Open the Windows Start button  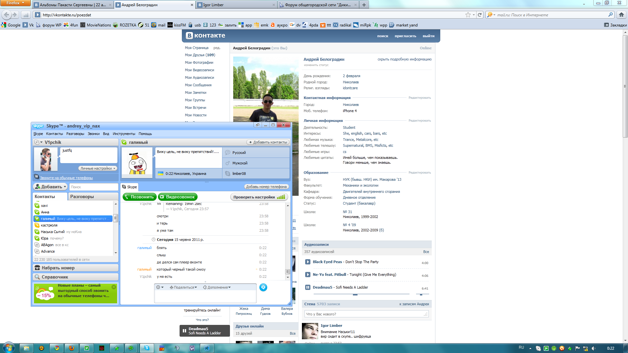pos(8,348)
